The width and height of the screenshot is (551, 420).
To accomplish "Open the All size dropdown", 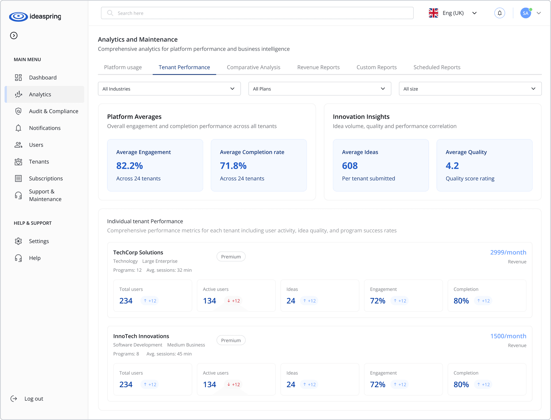I will [x=470, y=89].
